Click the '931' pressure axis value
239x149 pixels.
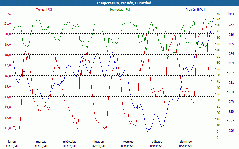(231, 83)
